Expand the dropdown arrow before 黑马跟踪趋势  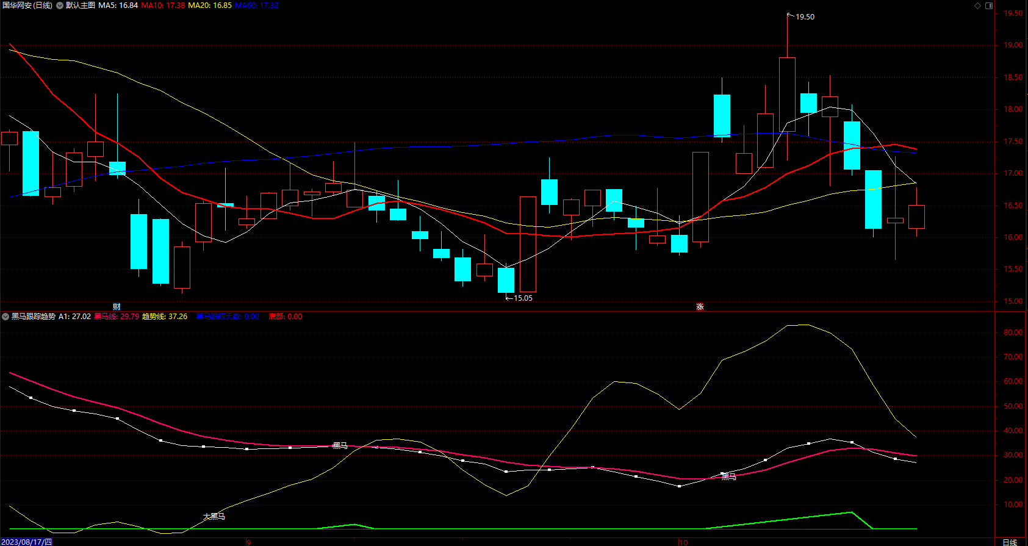pos(5,317)
